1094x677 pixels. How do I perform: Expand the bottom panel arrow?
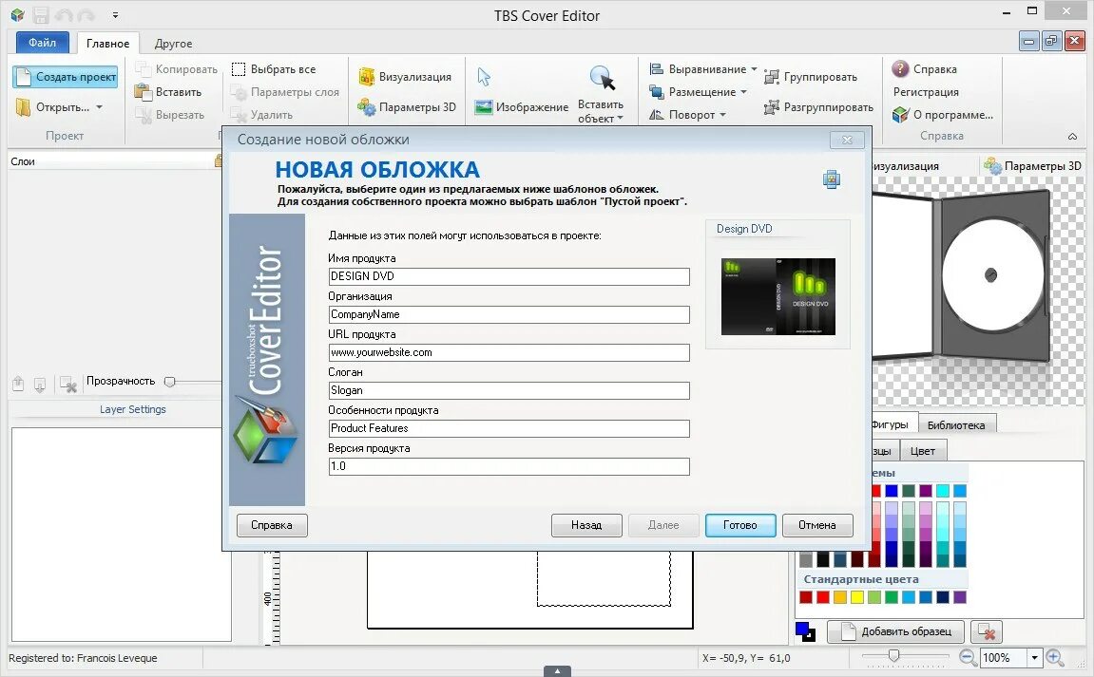557,671
